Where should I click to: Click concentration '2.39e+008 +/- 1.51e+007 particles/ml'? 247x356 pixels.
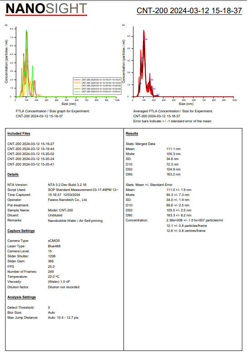click(195, 220)
